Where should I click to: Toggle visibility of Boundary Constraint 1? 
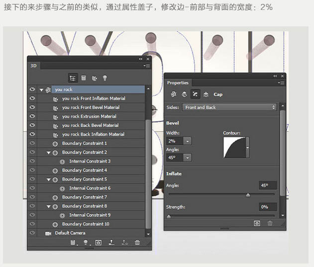[32, 143]
